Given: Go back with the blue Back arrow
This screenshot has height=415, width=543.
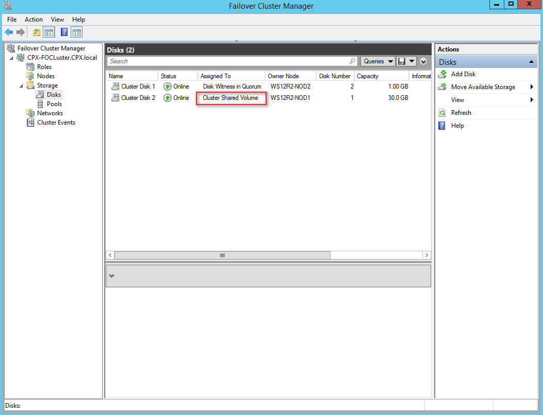Looking at the screenshot, I should [x=9, y=32].
